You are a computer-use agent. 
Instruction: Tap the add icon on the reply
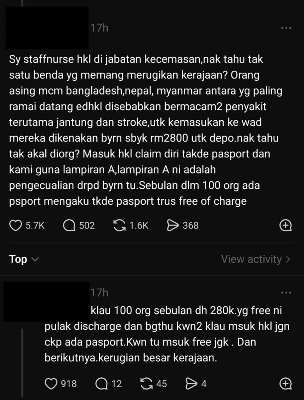[286, 384]
